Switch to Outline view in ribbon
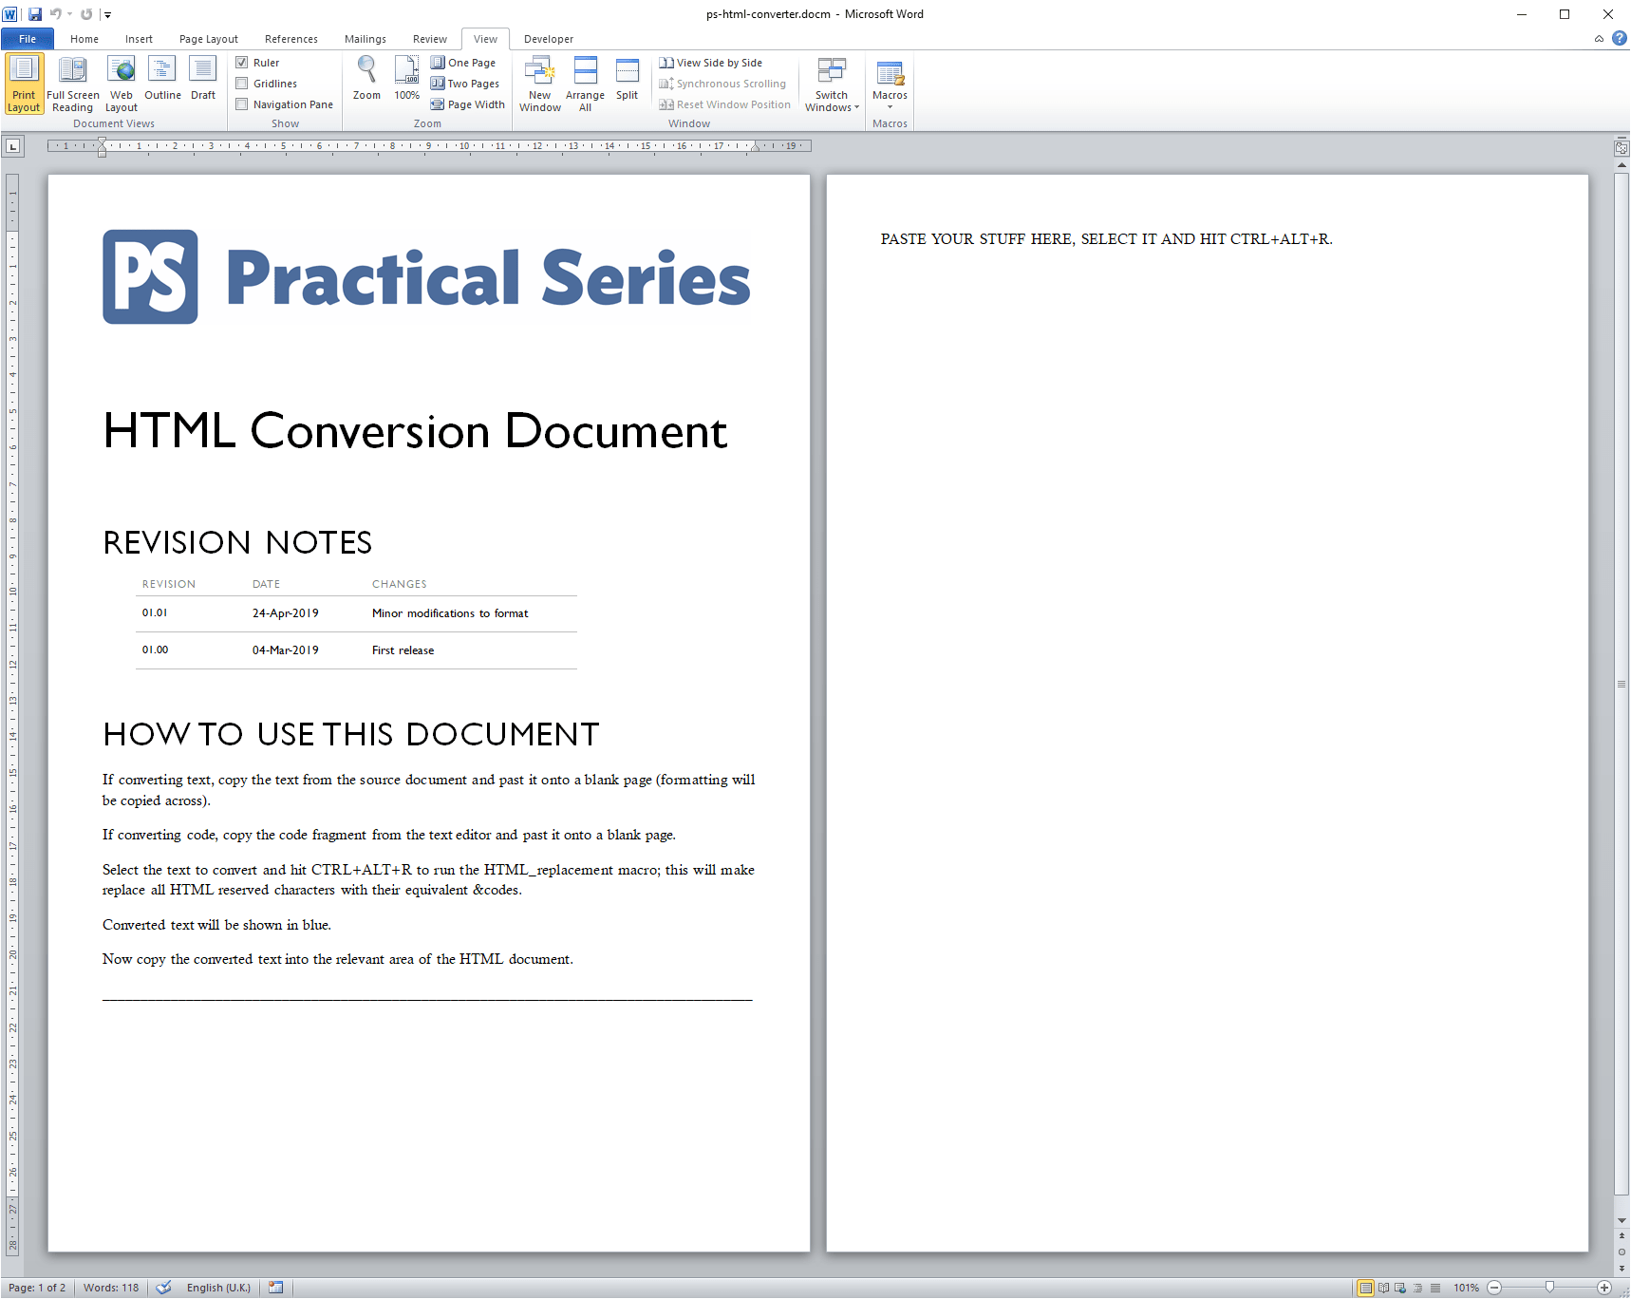1631x1299 pixels. point(162,78)
